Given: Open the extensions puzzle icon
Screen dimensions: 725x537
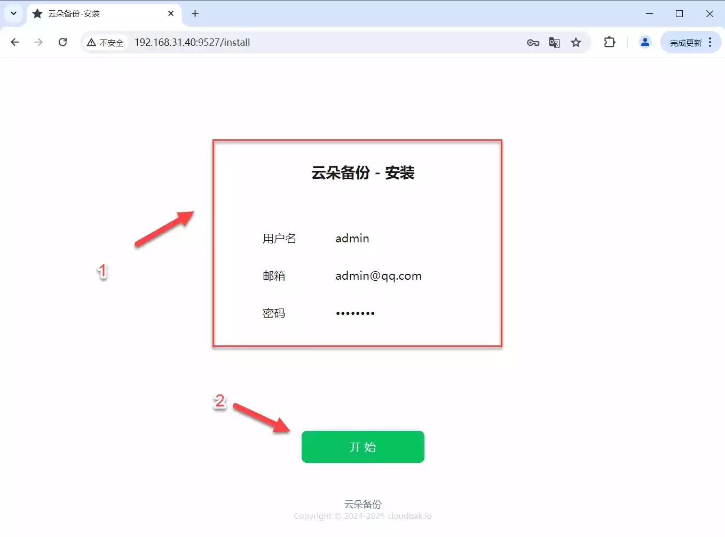Looking at the screenshot, I should pyautogui.click(x=609, y=42).
